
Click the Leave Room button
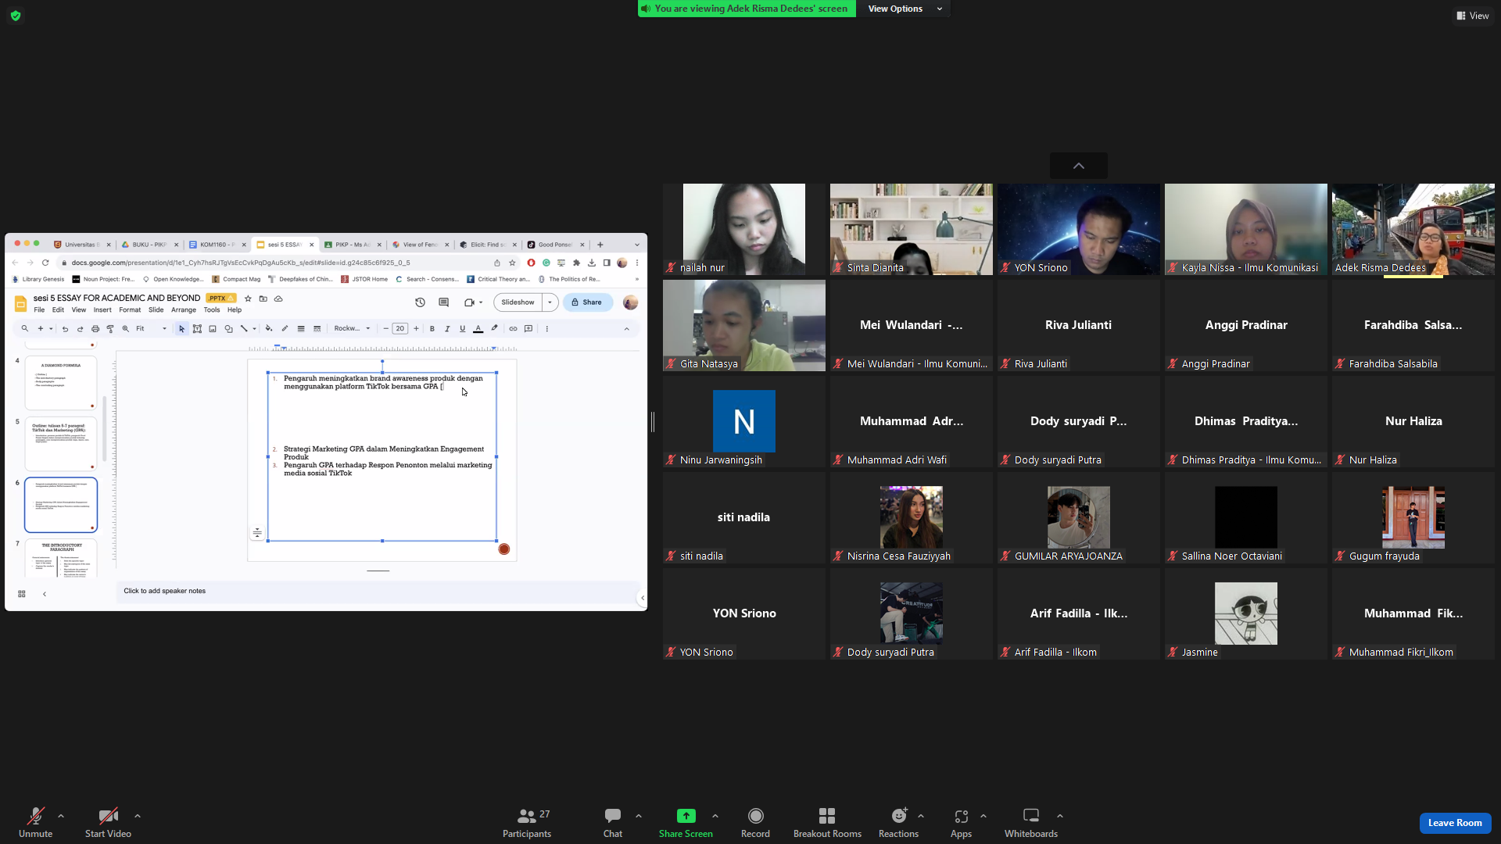1455,823
